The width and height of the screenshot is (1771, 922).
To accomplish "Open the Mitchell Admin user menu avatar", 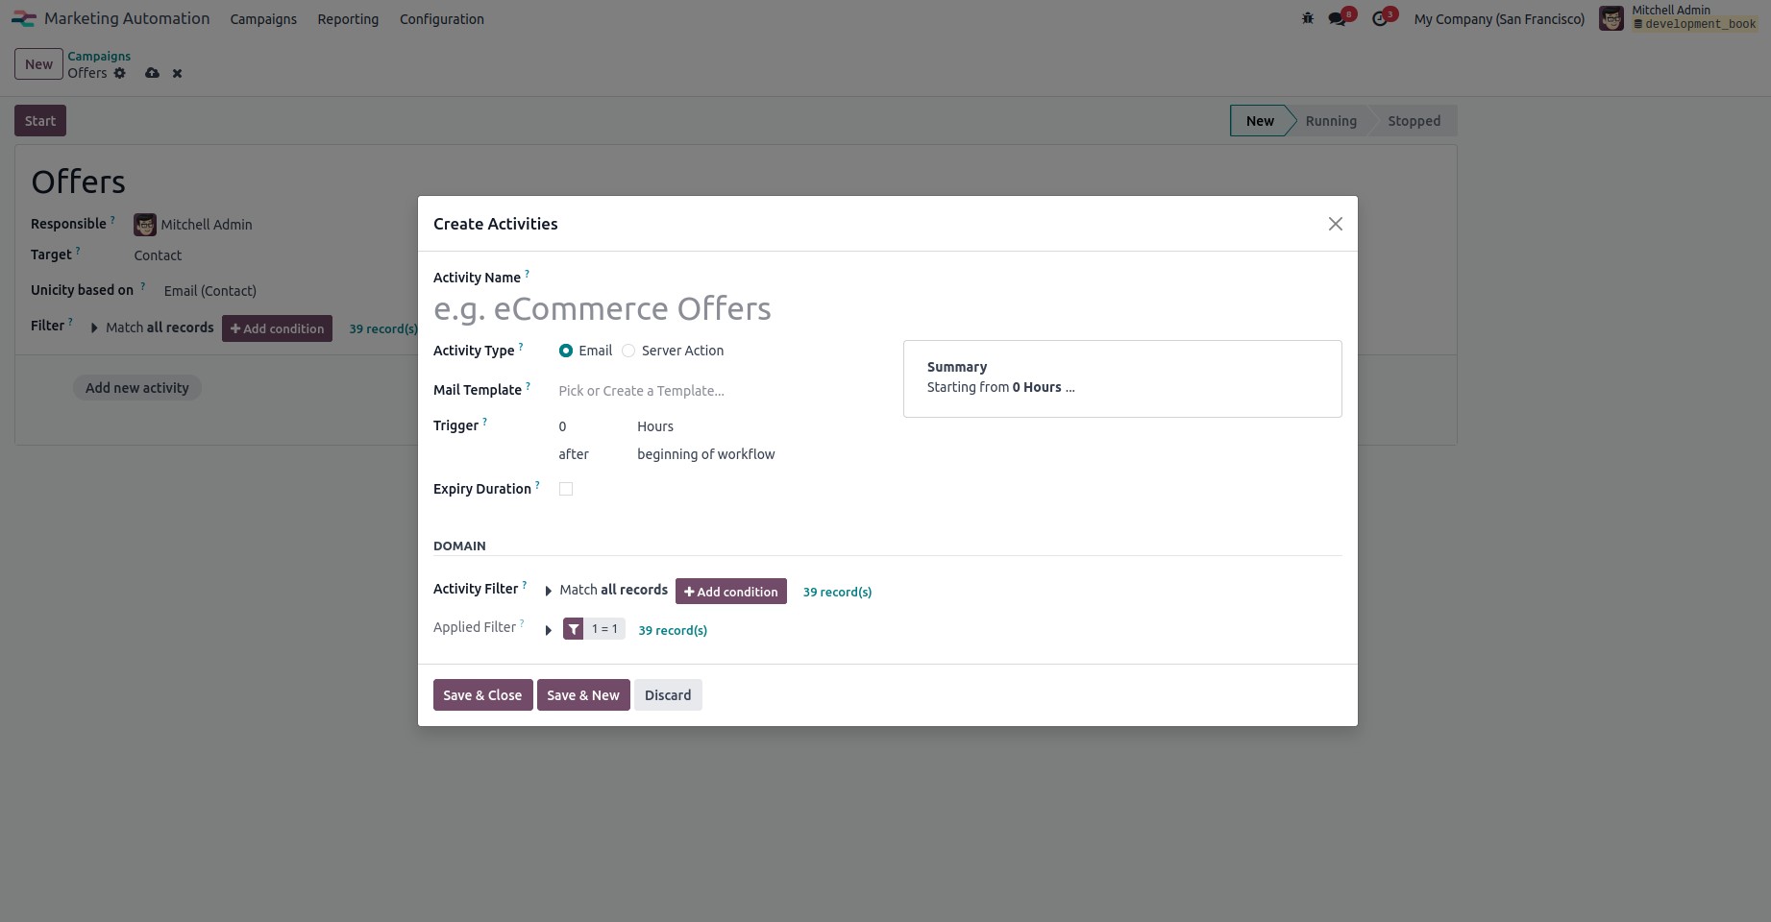I will coord(1611,17).
